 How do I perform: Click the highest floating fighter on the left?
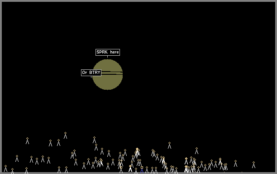point(65,135)
